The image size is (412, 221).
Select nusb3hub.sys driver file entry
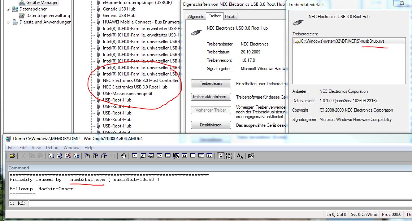[349, 41]
